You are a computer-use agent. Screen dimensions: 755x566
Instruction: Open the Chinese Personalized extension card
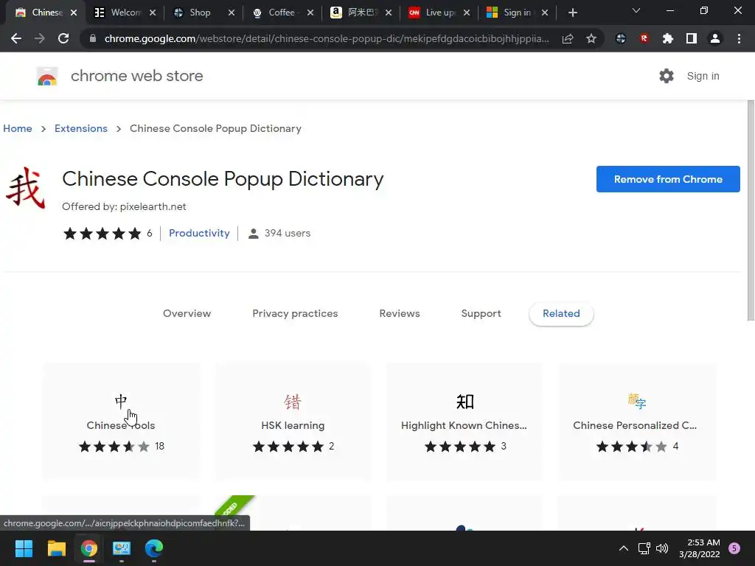pyautogui.click(x=637, y=422)
